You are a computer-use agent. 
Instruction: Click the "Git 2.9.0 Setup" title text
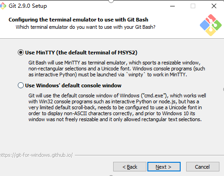coord(28,6)
